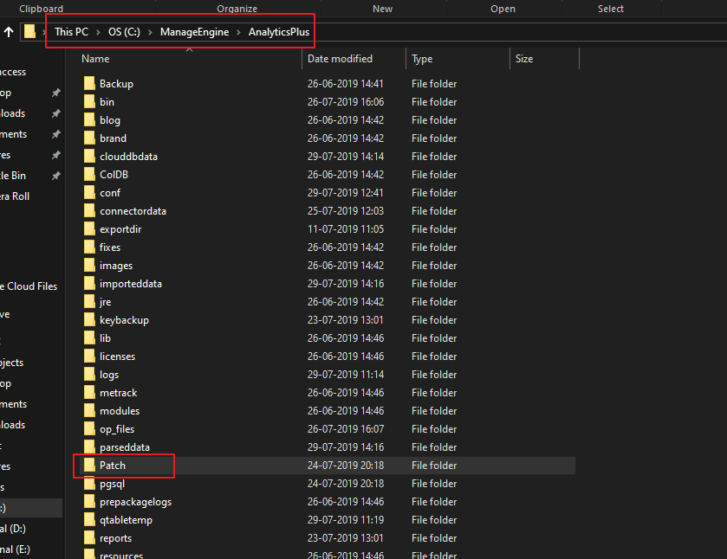Click the reports folder name
The image size is (727, 559).
115,538
